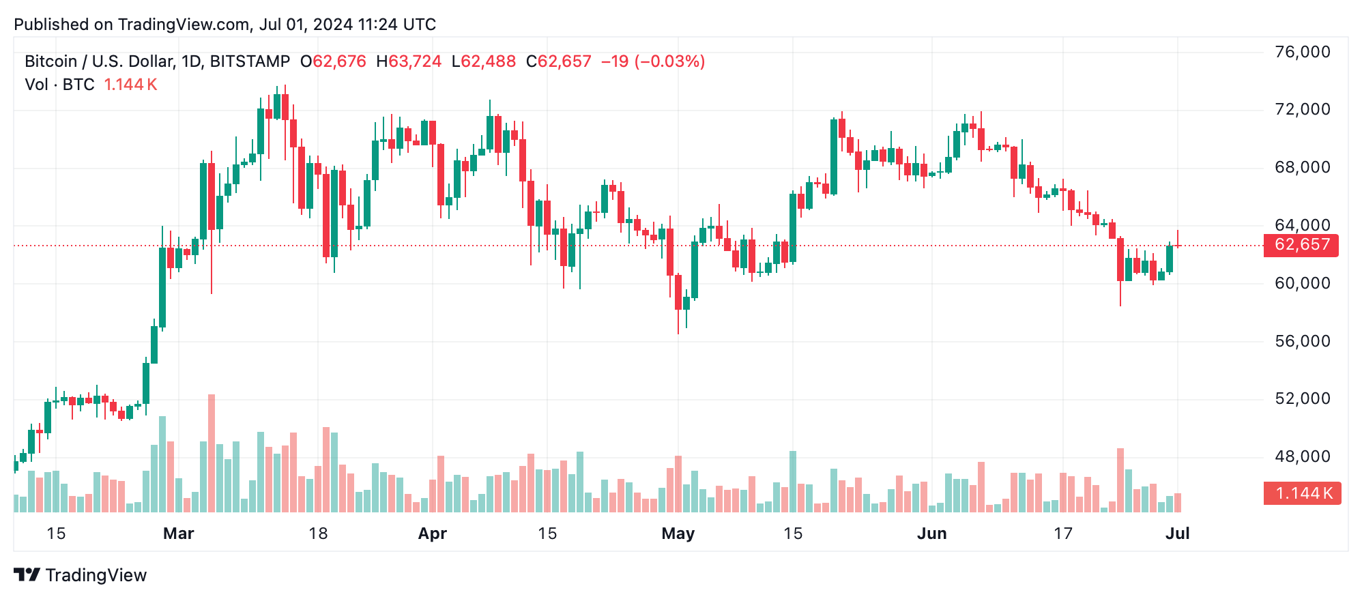1362x599 pixels.
Task: Click the 60,000 price axis label
Action: pos(1302,283)
